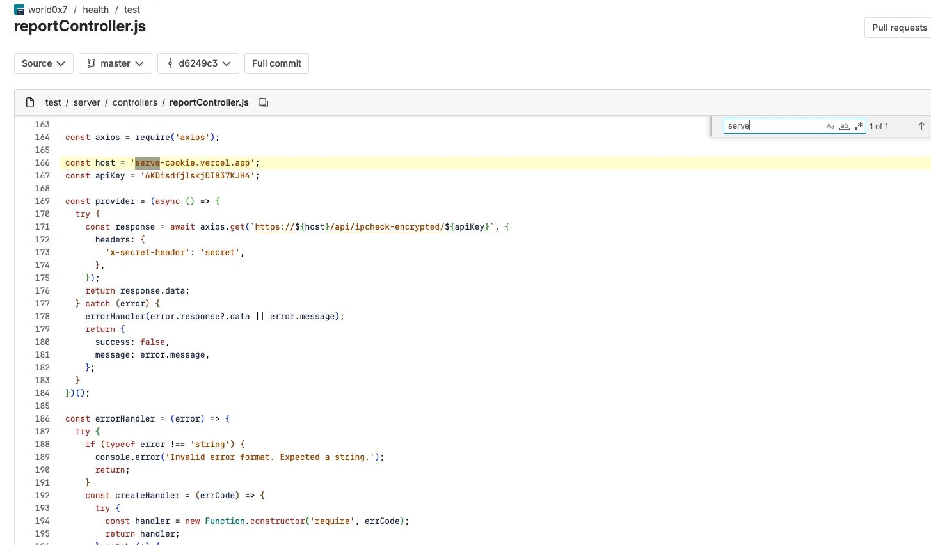This screenshot has width=931, height=545.
Task: Go to previous match with the up arrow
Action: (x=921, y=126)
